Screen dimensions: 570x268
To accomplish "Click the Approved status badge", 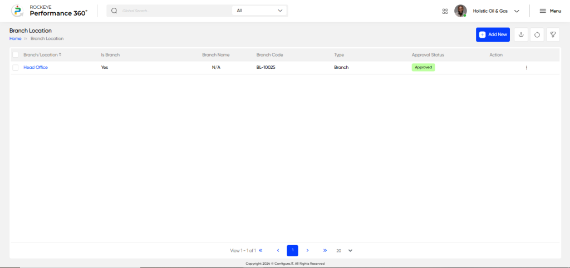I will 423,67.
